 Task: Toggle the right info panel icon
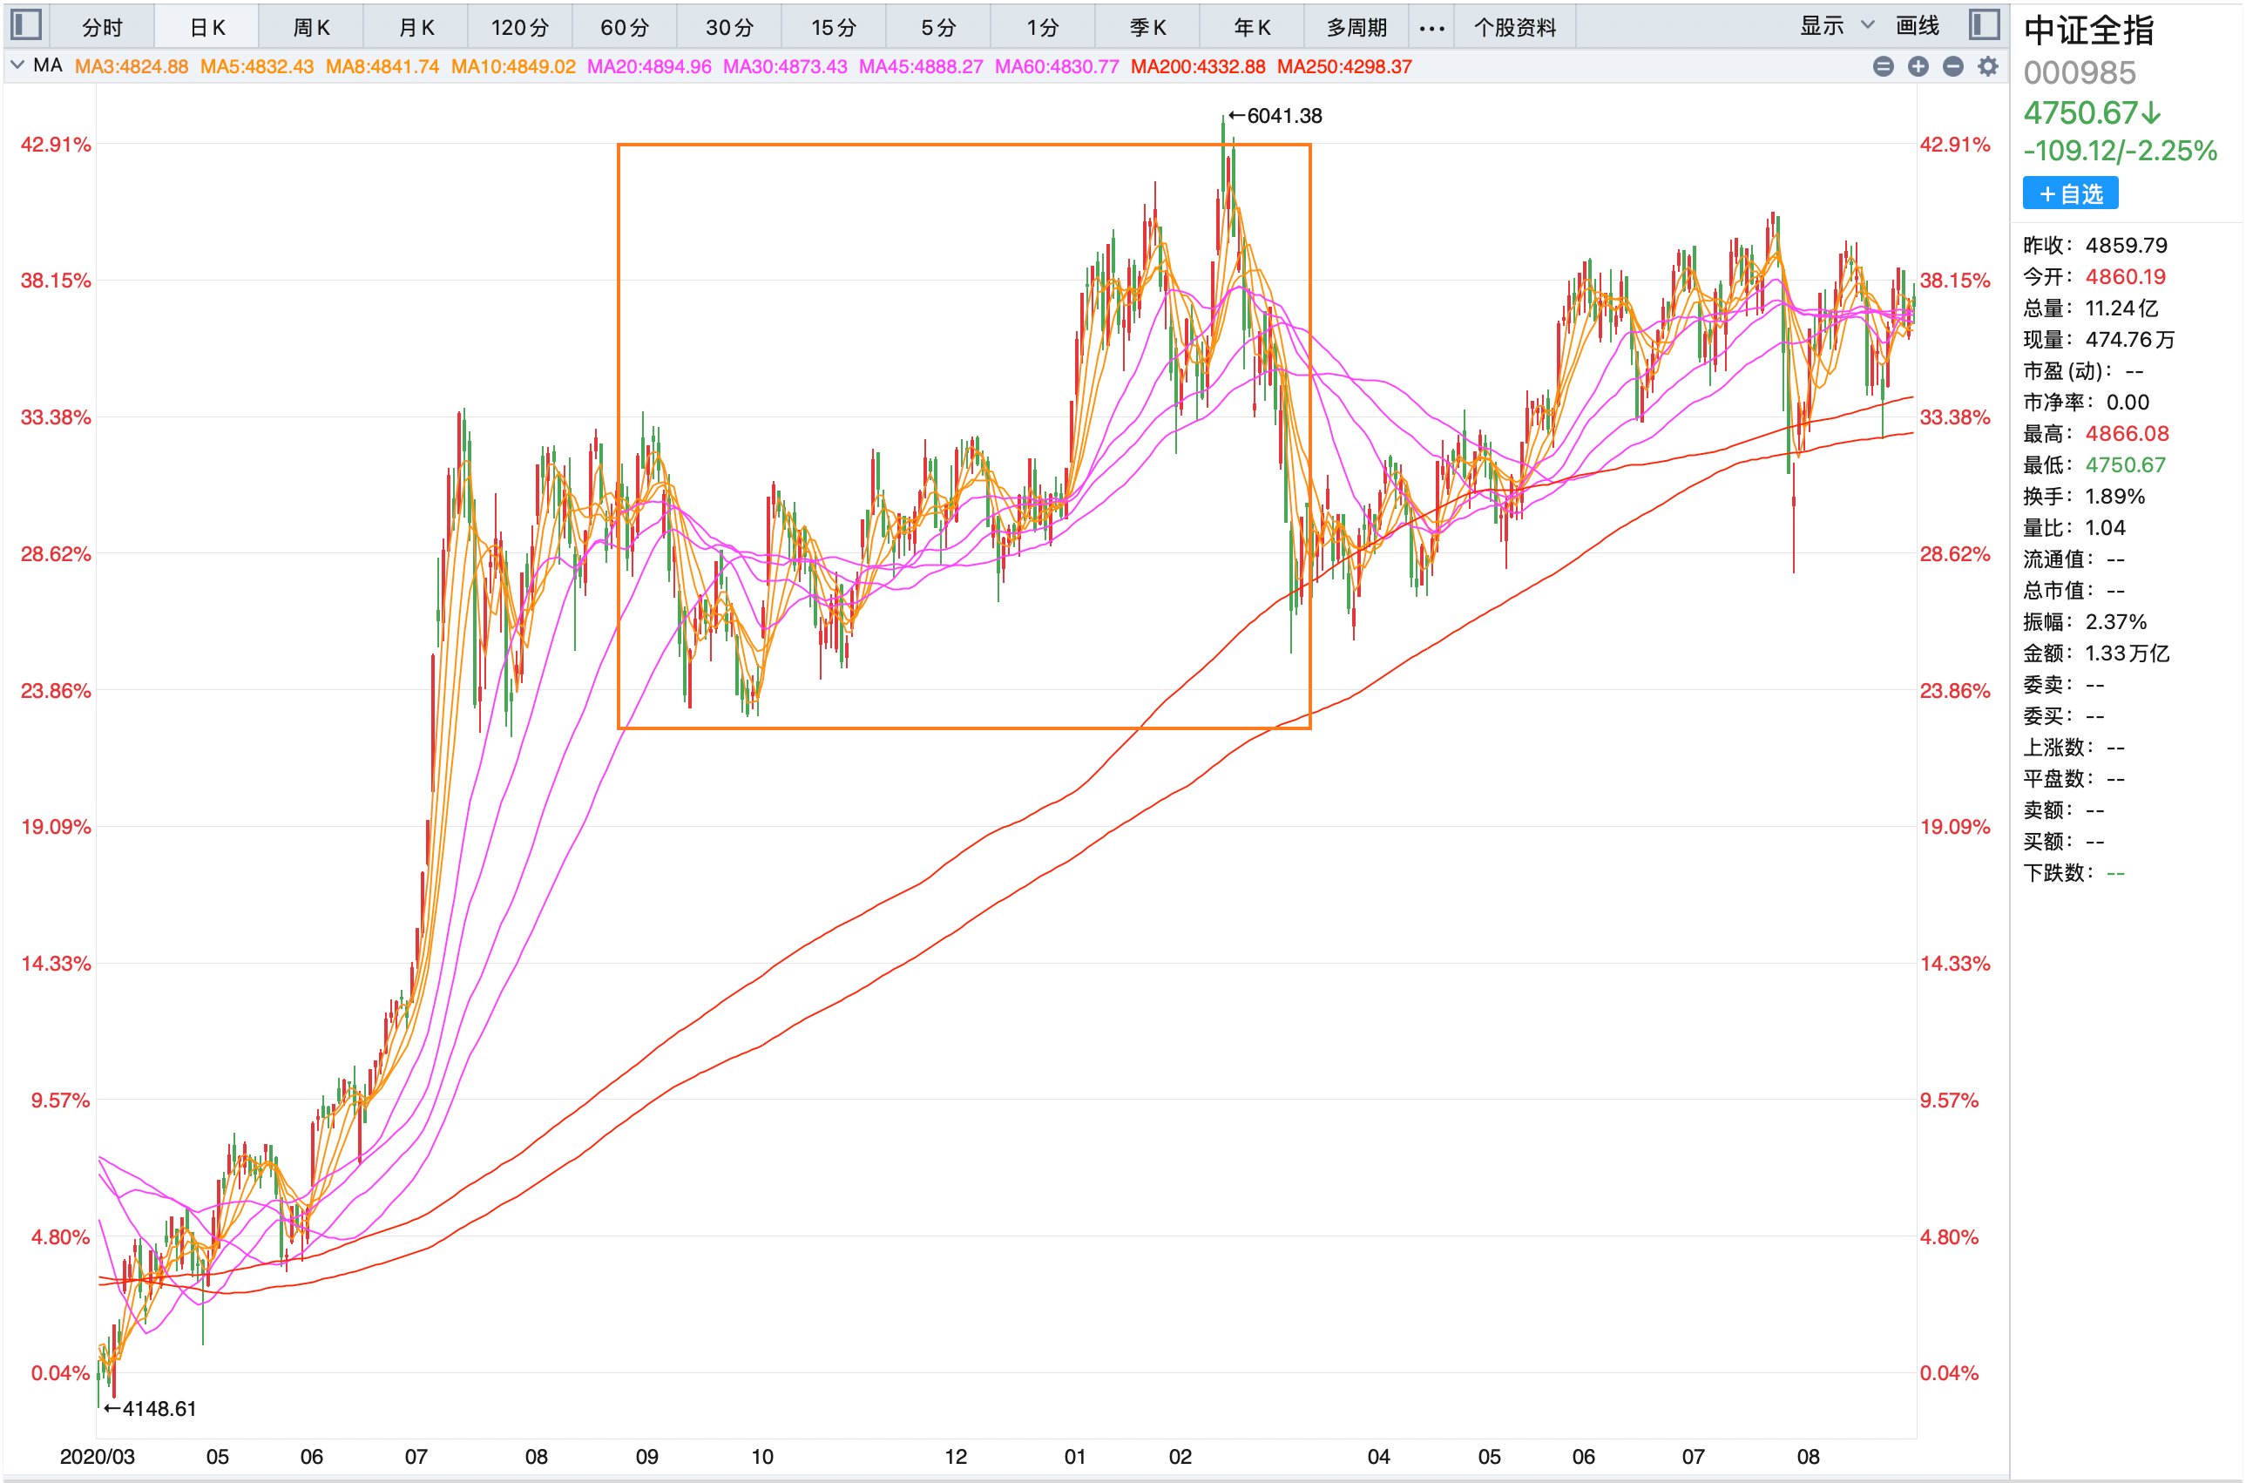(x=1983, y=24)
